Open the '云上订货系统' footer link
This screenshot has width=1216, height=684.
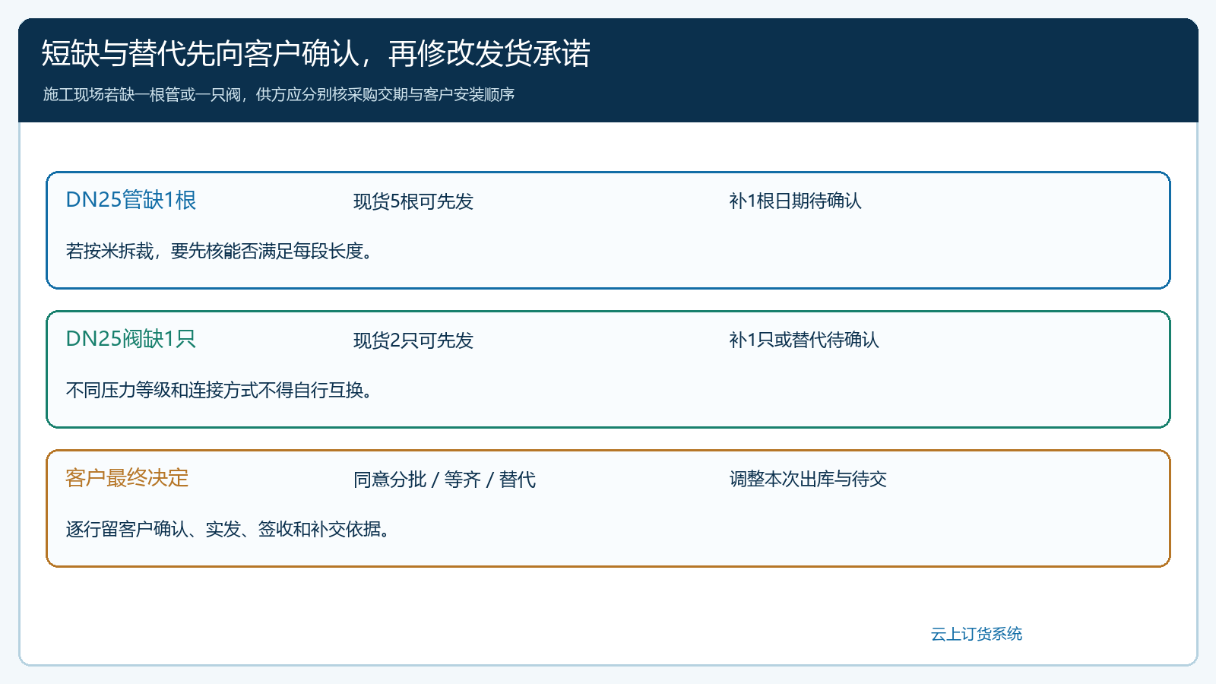[977, 634]
